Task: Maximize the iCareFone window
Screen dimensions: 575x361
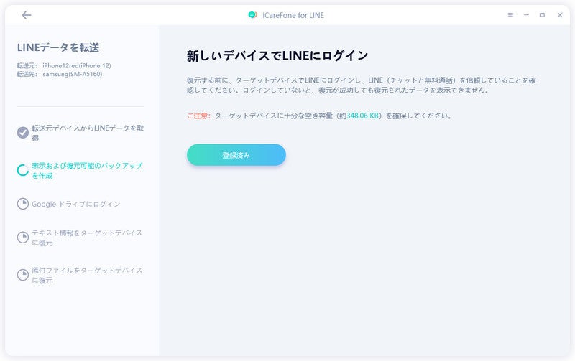Action: pos(542,15)
